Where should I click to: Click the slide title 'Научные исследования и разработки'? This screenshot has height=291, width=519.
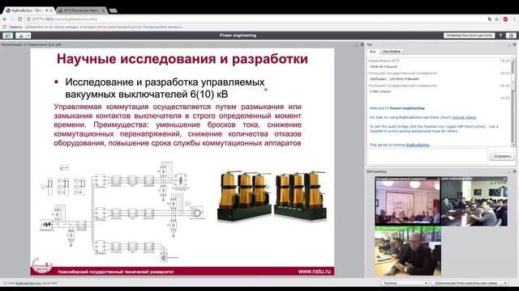click(182, 59)
